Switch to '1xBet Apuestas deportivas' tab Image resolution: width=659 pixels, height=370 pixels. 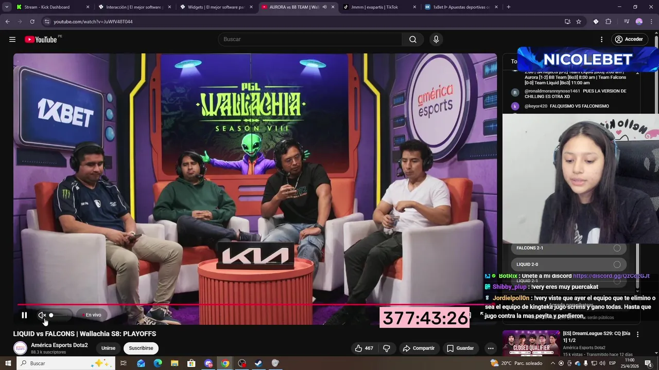[461, 7]
